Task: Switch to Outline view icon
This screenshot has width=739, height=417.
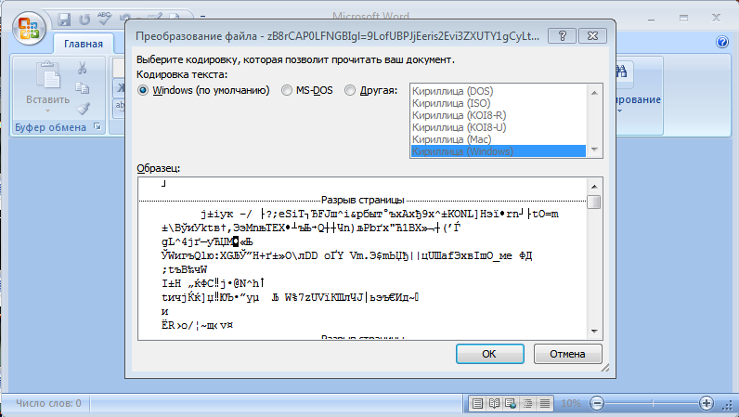Action: tap(528, 403)
